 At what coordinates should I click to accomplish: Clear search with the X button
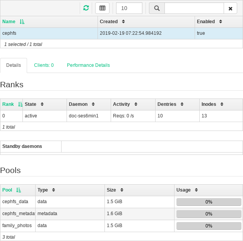point(230,8)
